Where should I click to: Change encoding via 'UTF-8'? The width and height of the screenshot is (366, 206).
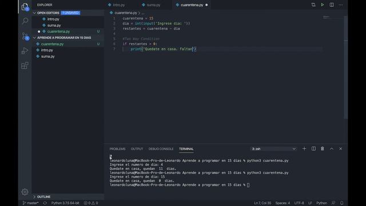click(299, 203)
